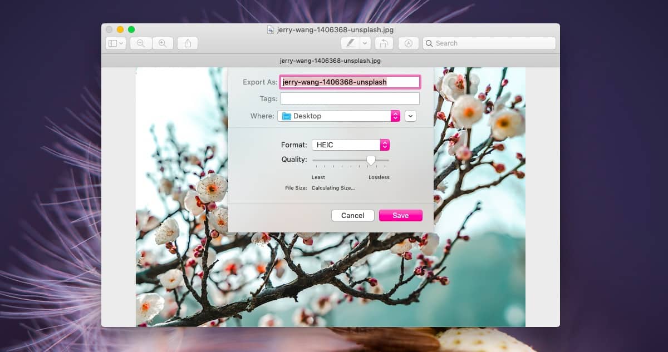Minimize Preview window with yellow button
Image resolution: width=668 pixels, height=352 pixels.
click(x=120, y=30)
